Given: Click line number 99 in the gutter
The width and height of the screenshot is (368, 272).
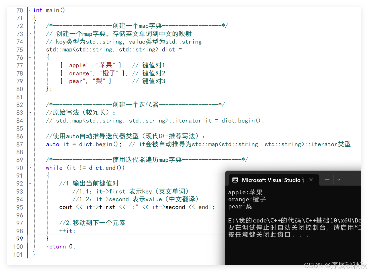Looking at the screenshot, I should click(20, 239).
